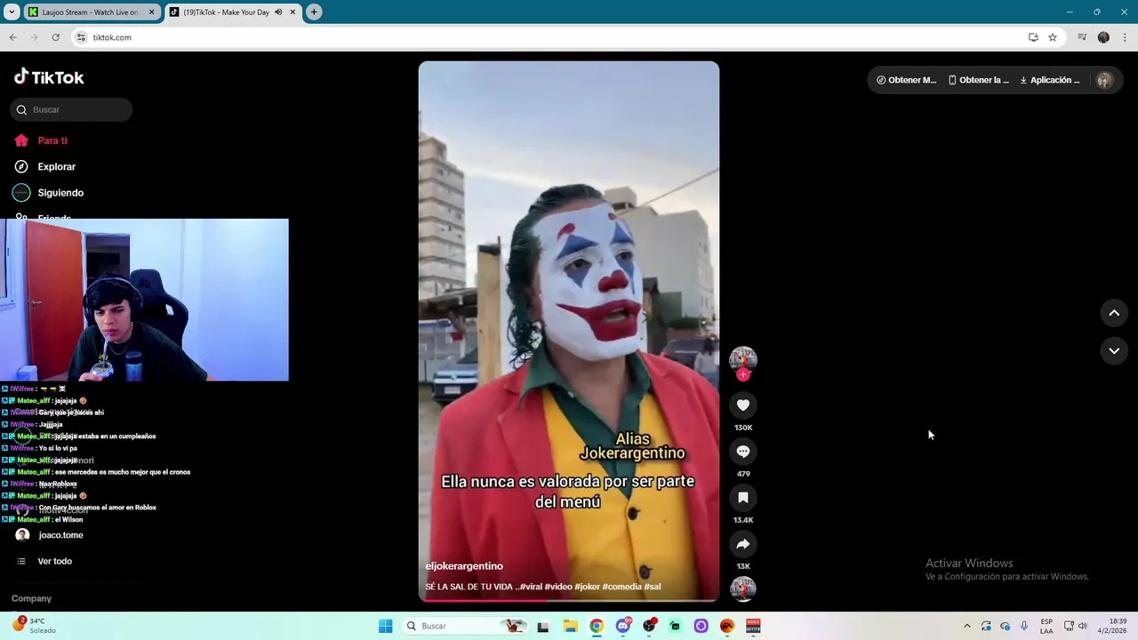Screen dimensions: 1138x640
Task: Click the Obtener la ... button
Action: click(978, 80)
